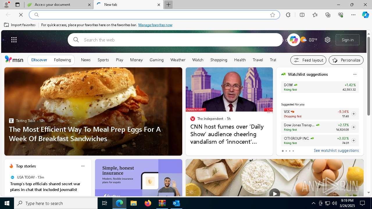Open the Shopping category
Viewport: 372px width, 209px height.
click(x=219, y=60)
